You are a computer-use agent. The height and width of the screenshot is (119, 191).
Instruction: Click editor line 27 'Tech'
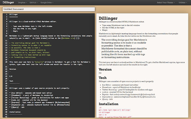coord(11,81)
